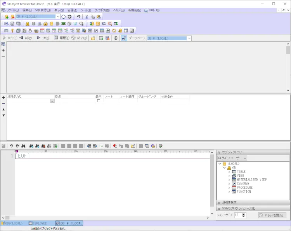Click the undo arrow in the top toolbar
Screen dimensions: 291x231
point(79,17)
